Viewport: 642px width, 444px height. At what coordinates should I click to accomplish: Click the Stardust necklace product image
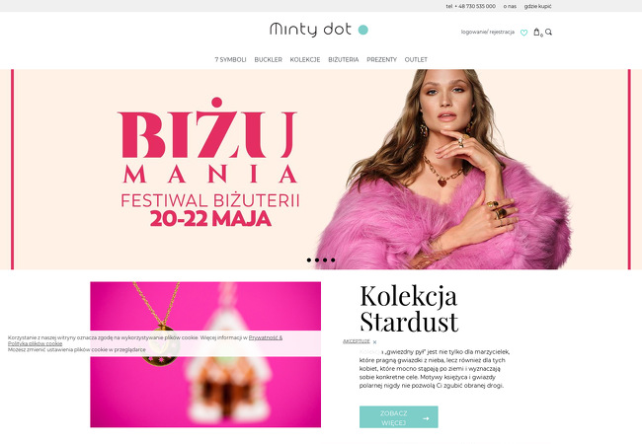click(x=205, y=354)
